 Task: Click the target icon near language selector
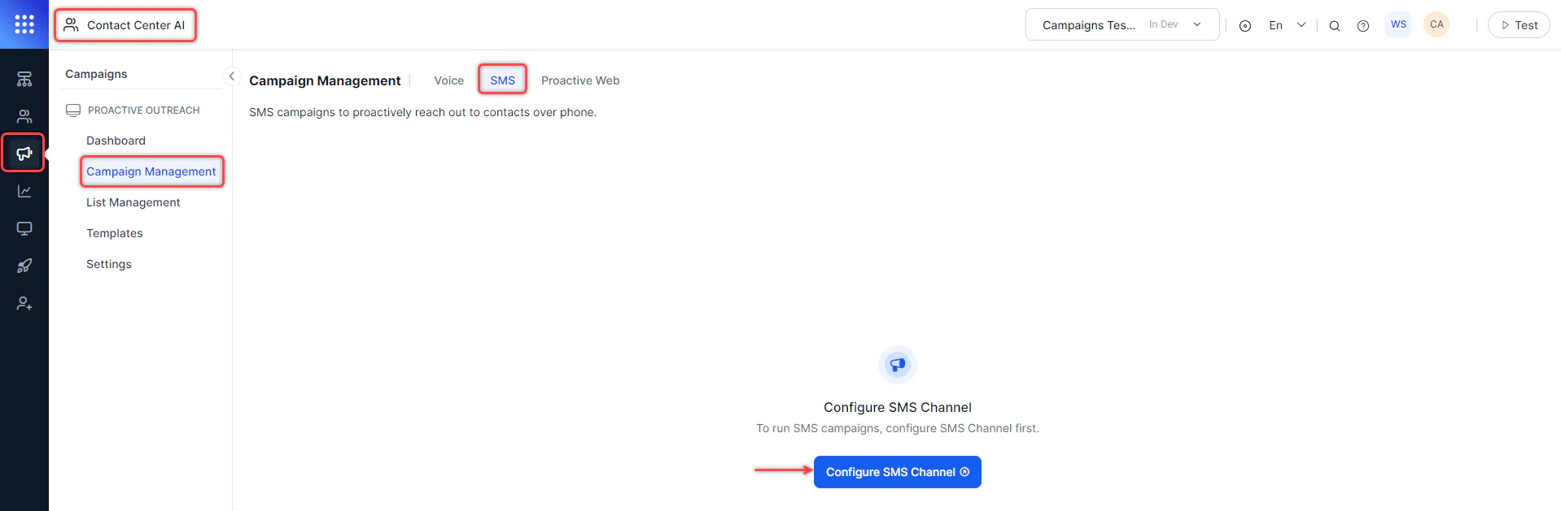point(1244,25)
